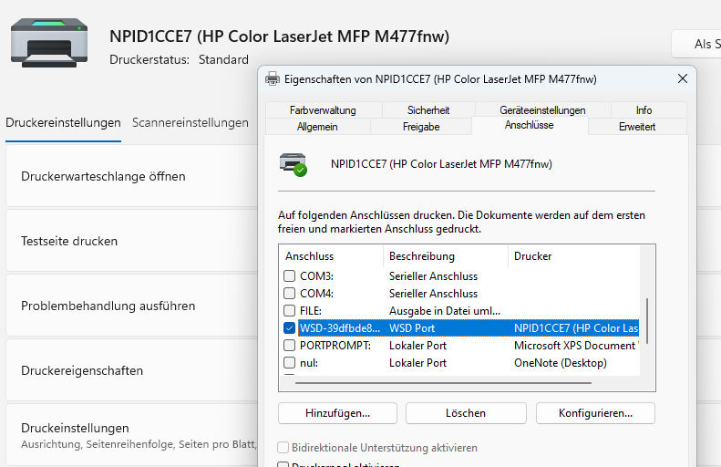
Task: Click the Beschreibung column header
Action: pyautogui.click(x=446, y=256)
